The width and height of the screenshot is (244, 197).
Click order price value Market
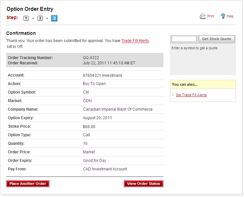(89, 152)
